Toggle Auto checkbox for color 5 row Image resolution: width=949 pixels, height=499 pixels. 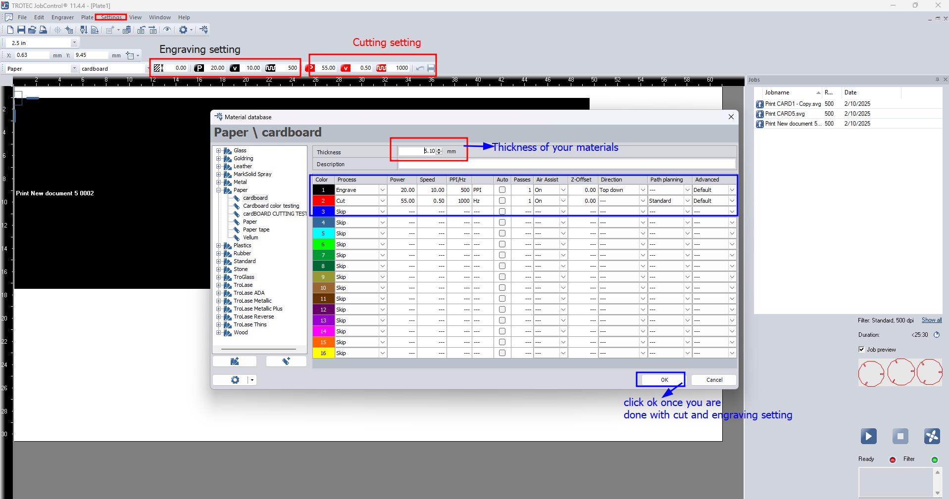click(x=502, y=233)
